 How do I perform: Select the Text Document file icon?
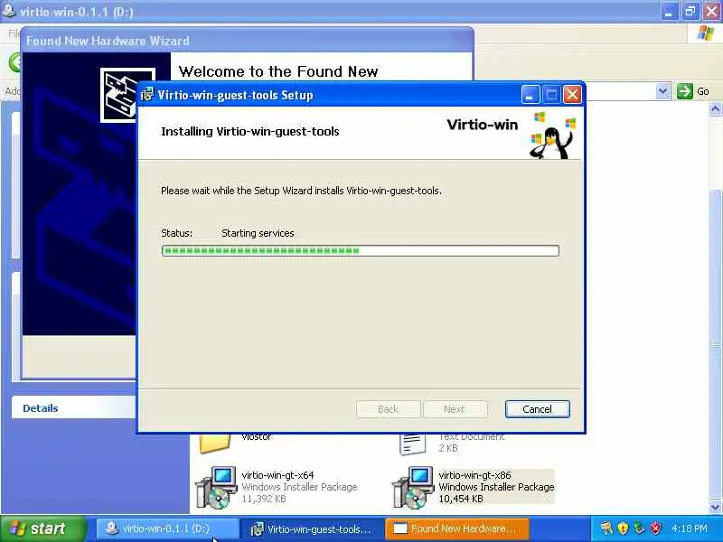[x=412, y=444]
